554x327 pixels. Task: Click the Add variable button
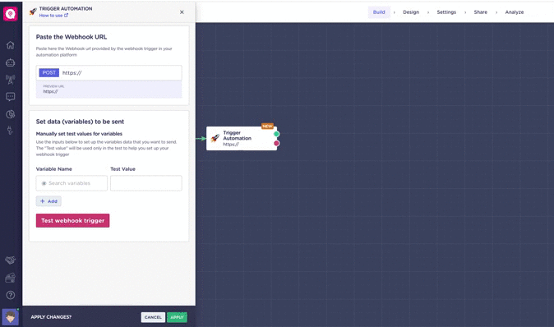tap(48, 201)
